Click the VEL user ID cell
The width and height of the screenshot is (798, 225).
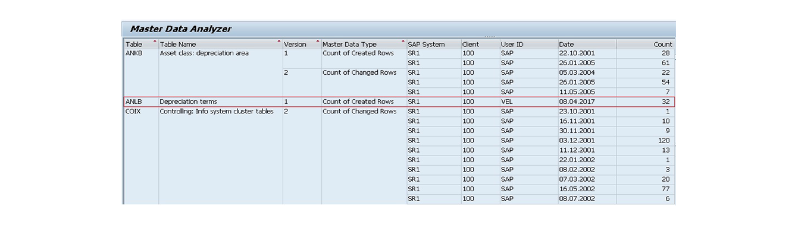pos(528,102)
